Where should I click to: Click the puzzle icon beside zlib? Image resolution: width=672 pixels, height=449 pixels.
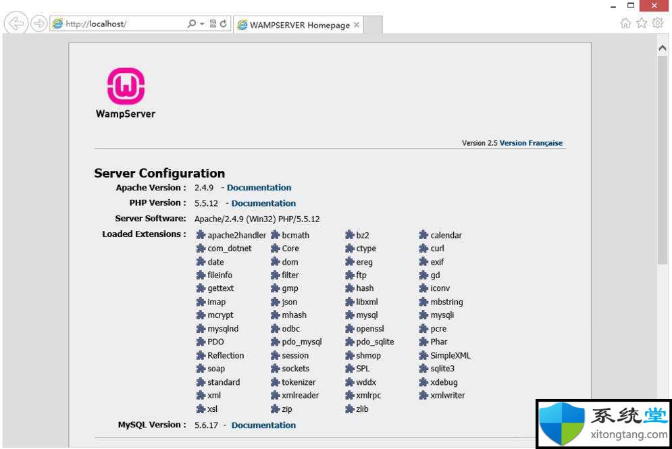point(350,408)
